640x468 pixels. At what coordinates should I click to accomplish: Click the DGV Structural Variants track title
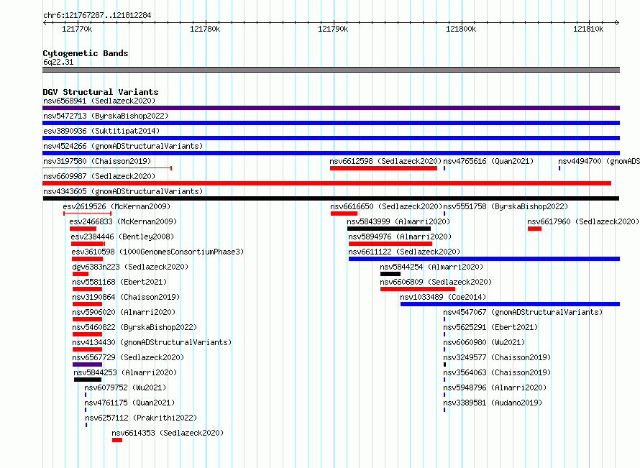101,92
